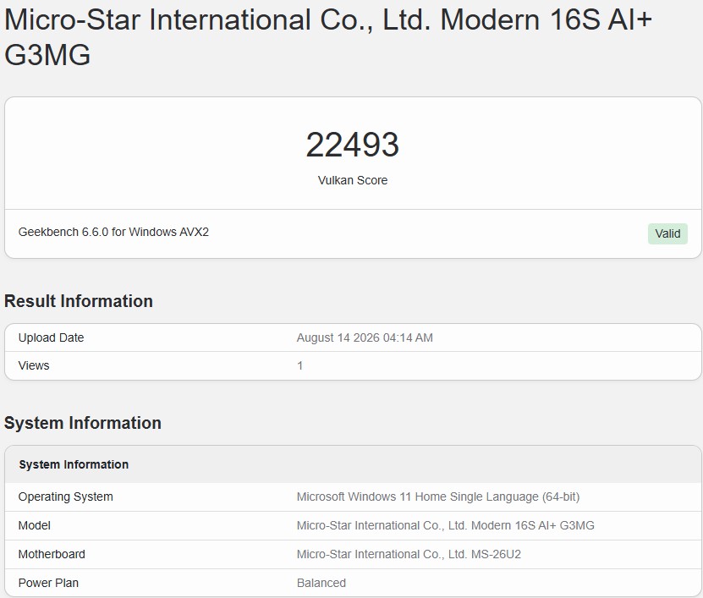Click the Operating System label
Screen dimensions: 703x598
coord(65,497)
